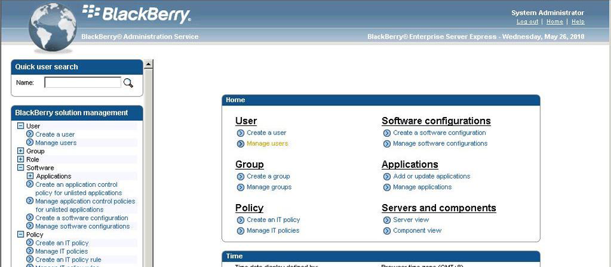This screenshot has height=267, width=611.
Task: Click the arrow icon beside Create an IT policy in Home panel
Action: click(x=241, y=221)
